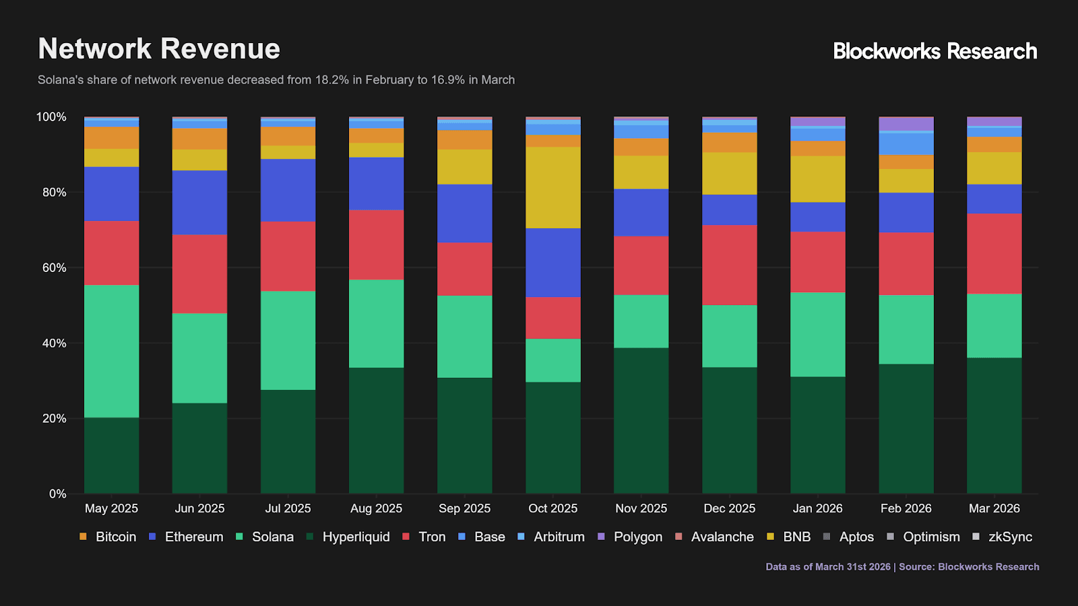The image size is (1078, 606).
Task: Click the Blockworks Research logo
Action: pos(934,50)
